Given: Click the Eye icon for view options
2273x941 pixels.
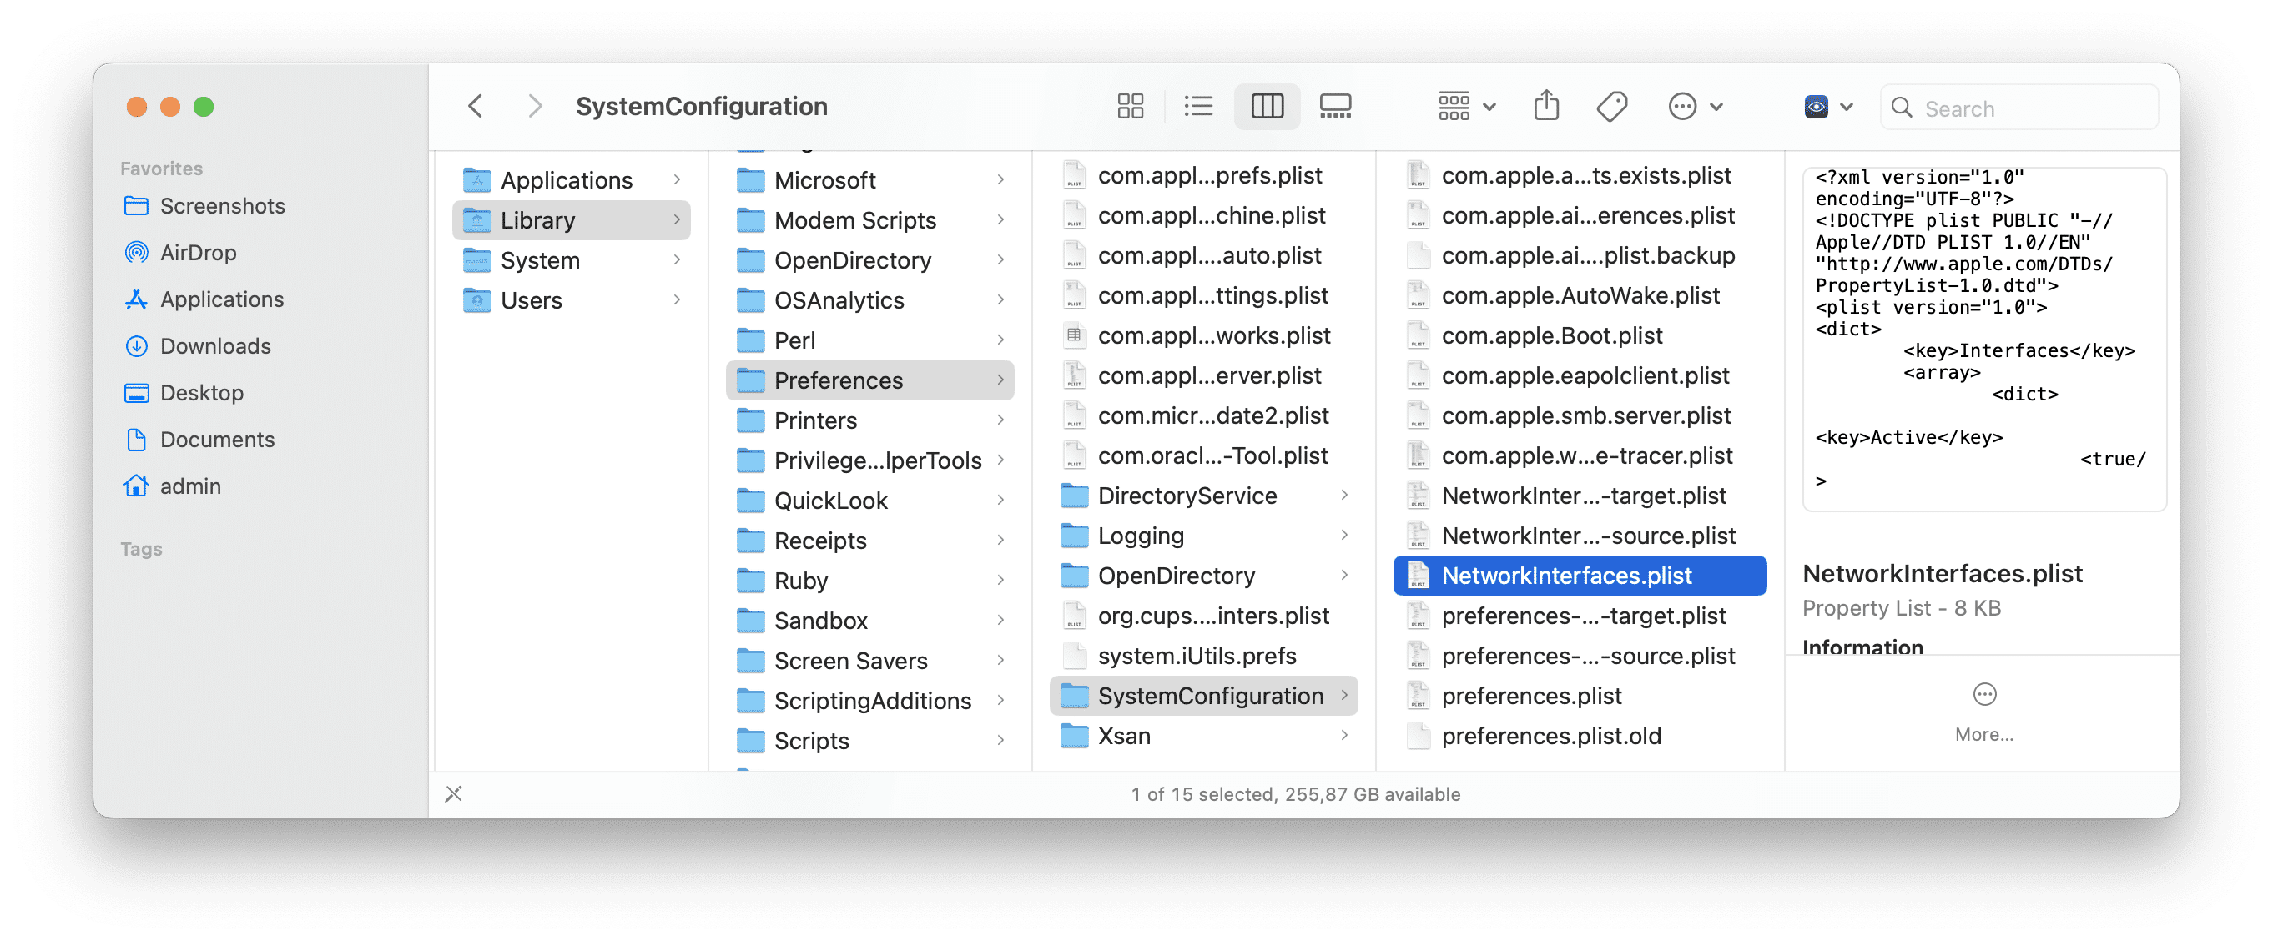Looking at the screenshot, I should [x=1817, y=104].
